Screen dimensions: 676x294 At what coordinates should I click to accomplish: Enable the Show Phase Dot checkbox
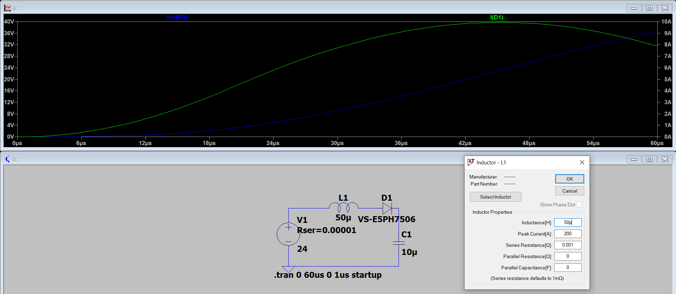tap(579, 205)
